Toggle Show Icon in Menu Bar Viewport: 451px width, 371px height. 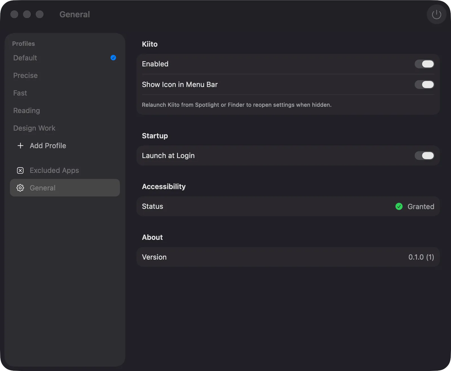coord(424,85)
